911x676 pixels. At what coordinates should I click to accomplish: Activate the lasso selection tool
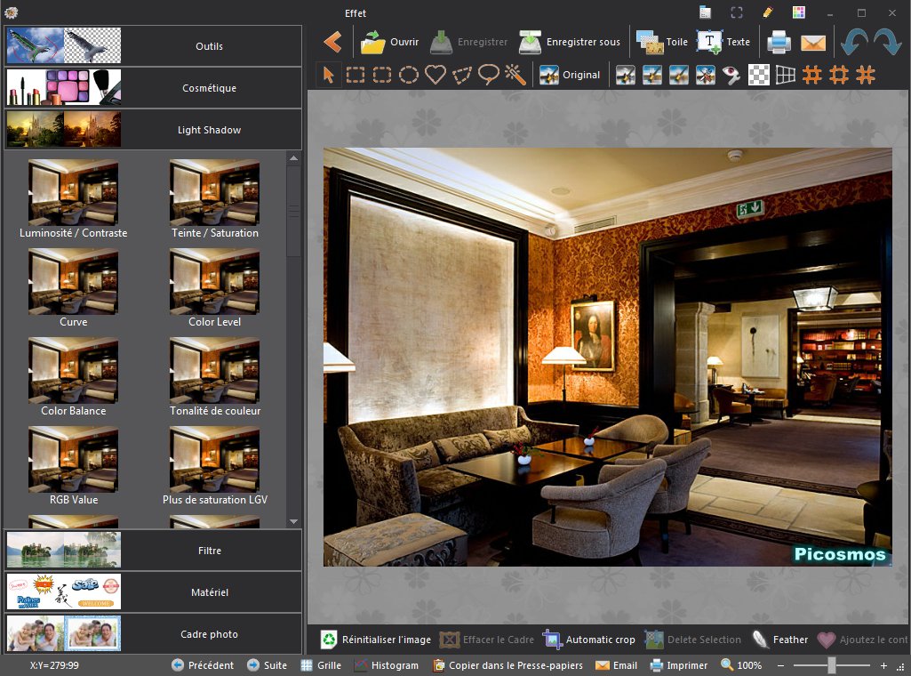coord(489,75)
